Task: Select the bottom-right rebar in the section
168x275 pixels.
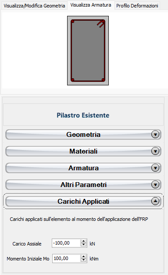Action: coord(103,80)
